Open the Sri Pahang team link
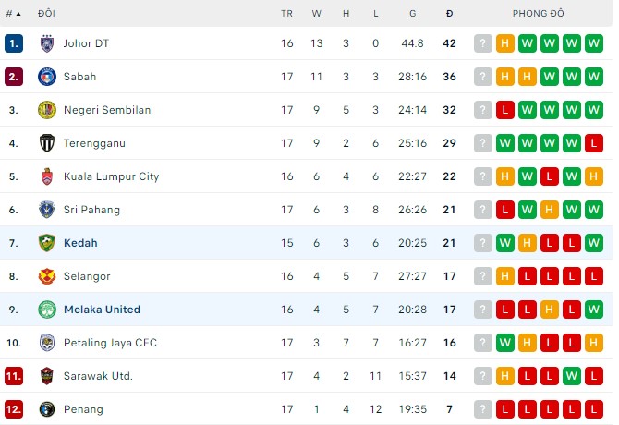The height and width of the screenshot is (425, 619). point(91,210)
